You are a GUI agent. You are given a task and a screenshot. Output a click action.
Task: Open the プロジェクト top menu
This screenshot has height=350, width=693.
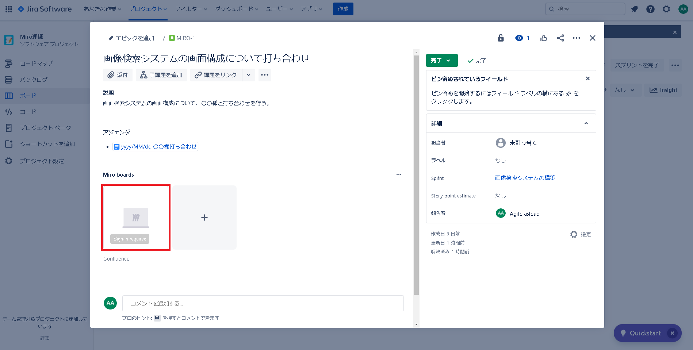[x=148, y=9]
